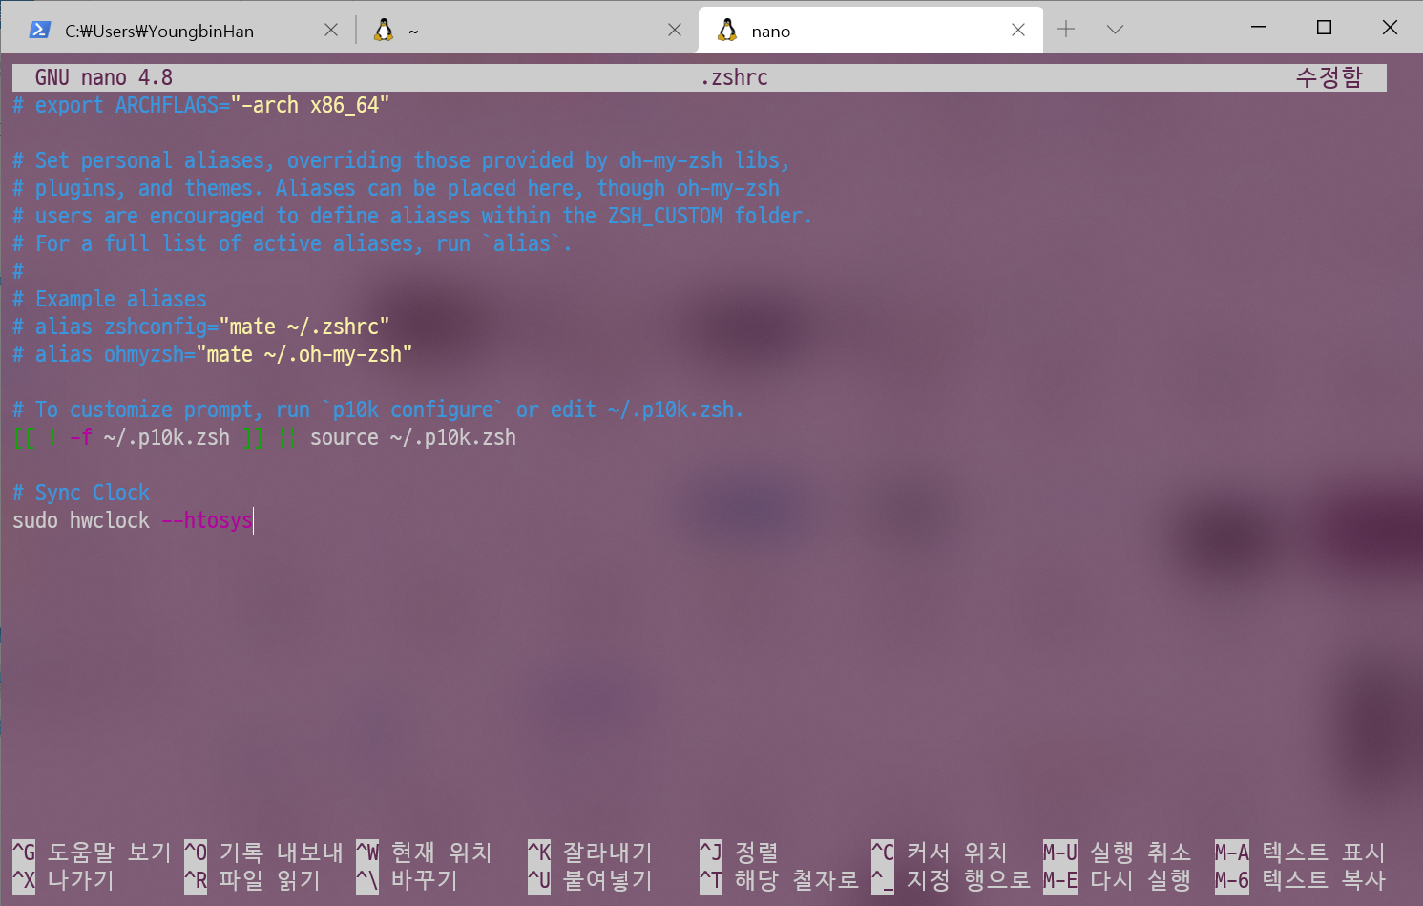The height and width of the screenshot is (906, 1423).
Task: Click the # Sync Clock comment line
Action: click(x=81, y=494)
